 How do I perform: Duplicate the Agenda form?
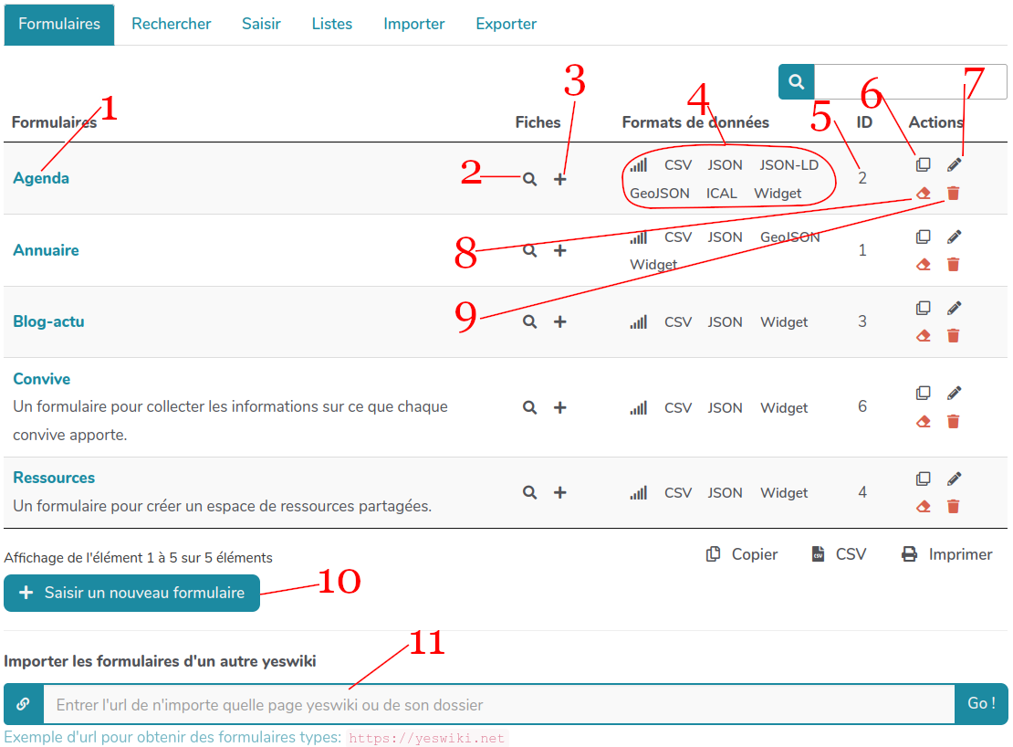click(x=923, y=165)
